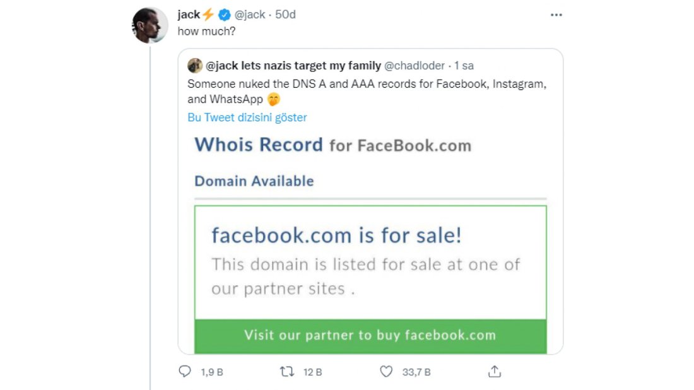Click the "how much?" tweet text
The image size is (694, 390).
coord(201,32)
